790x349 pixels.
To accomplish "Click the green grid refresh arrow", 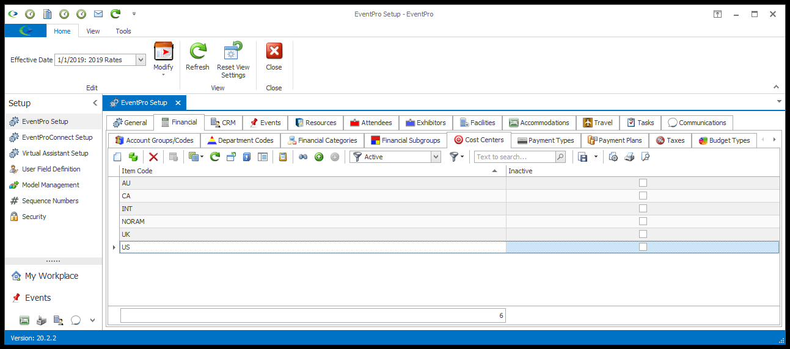I will pos(215,157).
